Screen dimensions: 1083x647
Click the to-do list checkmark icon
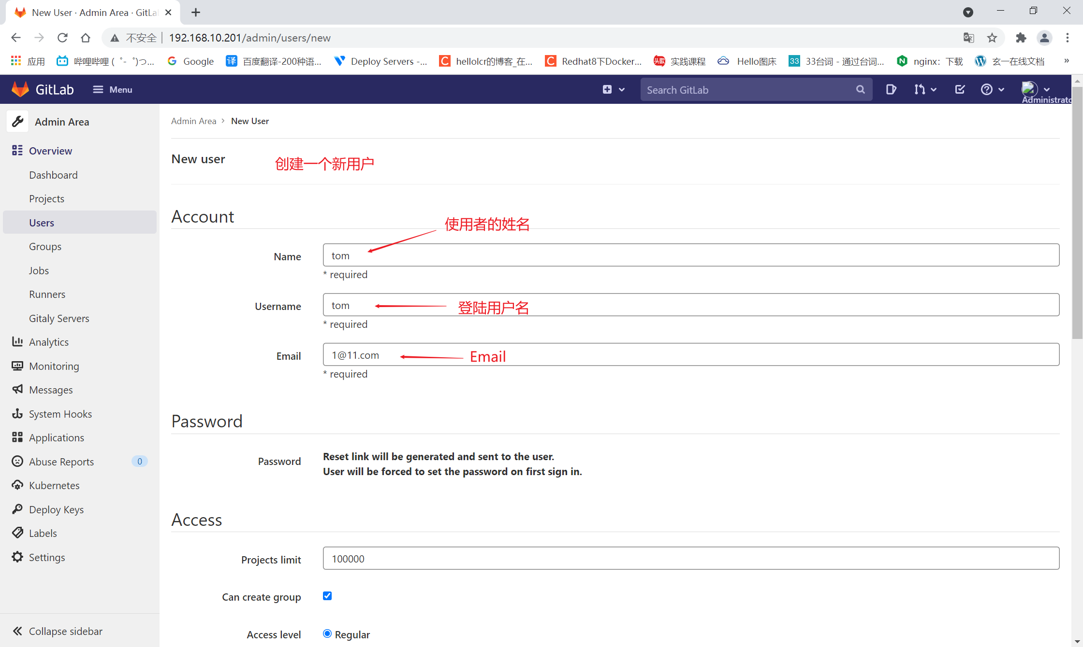960,89
